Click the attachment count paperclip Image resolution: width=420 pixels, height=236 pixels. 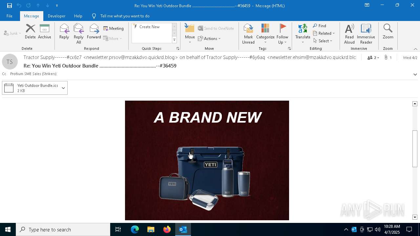coord(388,58)
